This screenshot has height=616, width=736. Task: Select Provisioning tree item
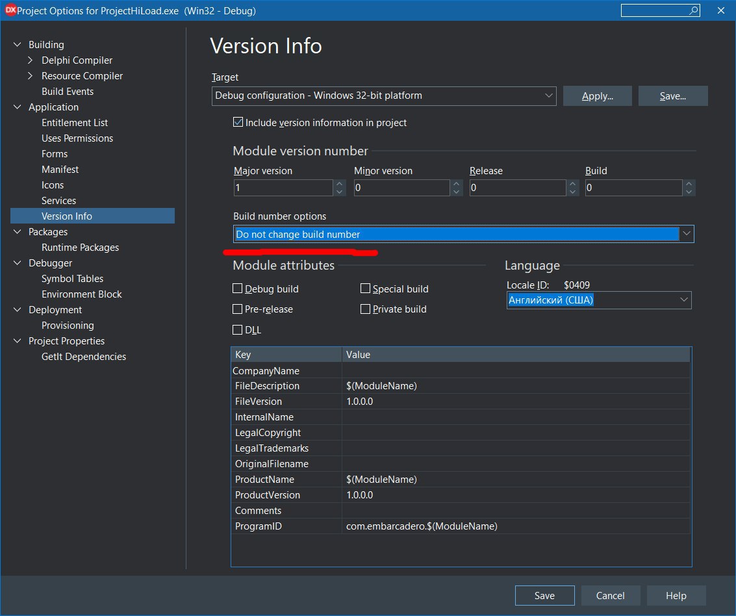click(x=68, y=326)
